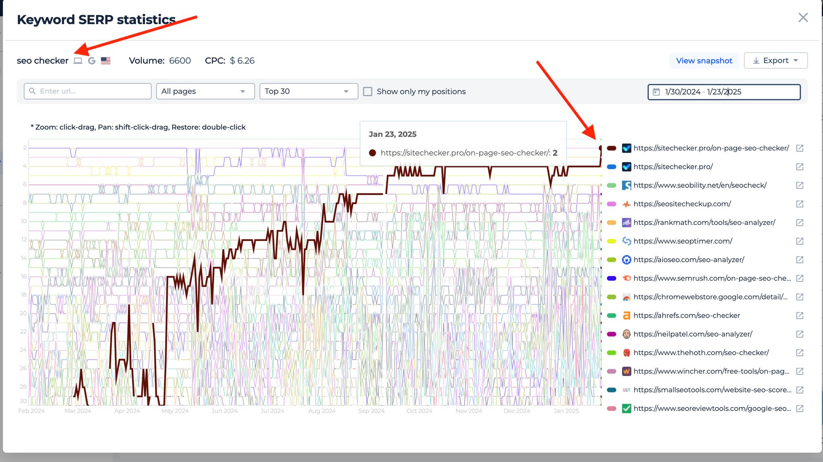Viewport: 823px width, 462px height.
Task: Click the Rank Math favicon in legend
Action: tap(626, 222)
